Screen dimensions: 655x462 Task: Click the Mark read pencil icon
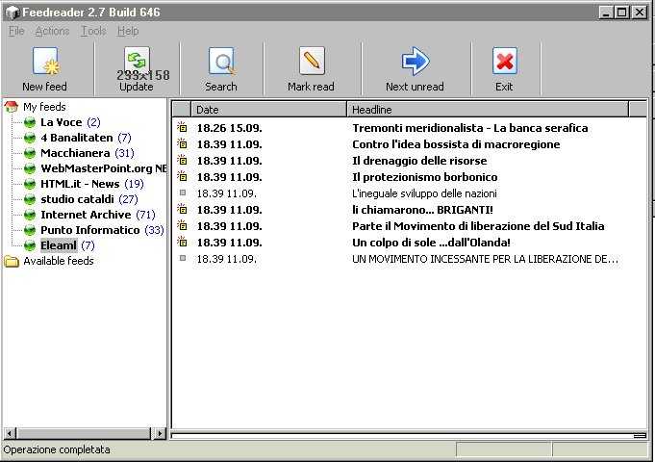coord(311,63)
